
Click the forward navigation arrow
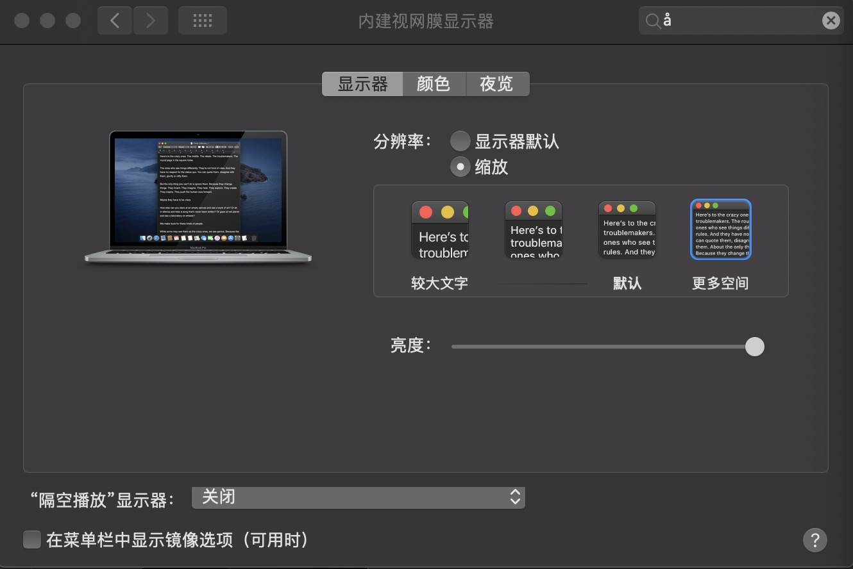click(x=151, y=21)
